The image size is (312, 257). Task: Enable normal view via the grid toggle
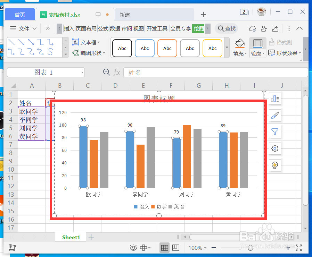(x=164, y=248)
